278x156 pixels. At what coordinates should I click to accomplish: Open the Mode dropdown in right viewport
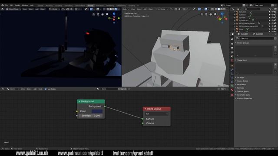point(126,9)
